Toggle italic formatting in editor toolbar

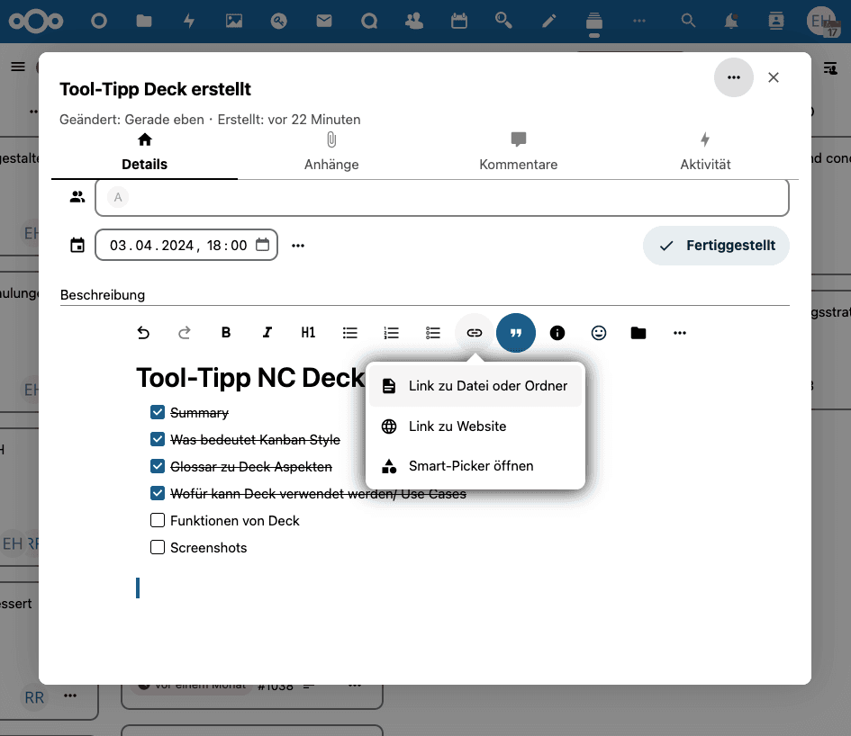coord(267,333)
